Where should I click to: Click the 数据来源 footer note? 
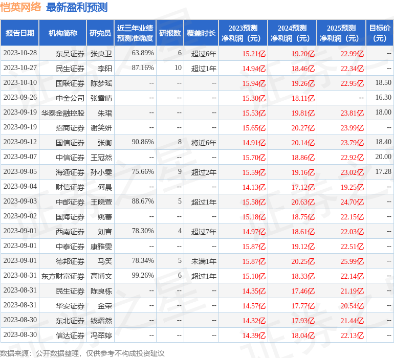point(82,353)
